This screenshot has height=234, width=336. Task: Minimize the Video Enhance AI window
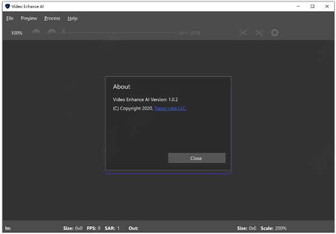[x=298, y=6]
